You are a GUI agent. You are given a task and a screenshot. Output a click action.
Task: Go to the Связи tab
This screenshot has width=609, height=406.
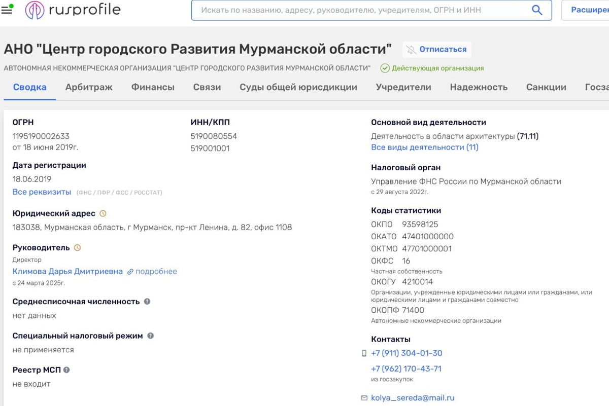pyautogui.click(x=207, y=87)
